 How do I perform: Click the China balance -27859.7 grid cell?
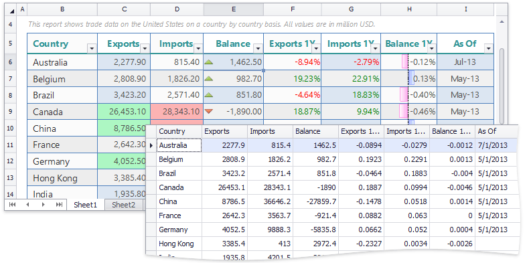coord(316,201)
